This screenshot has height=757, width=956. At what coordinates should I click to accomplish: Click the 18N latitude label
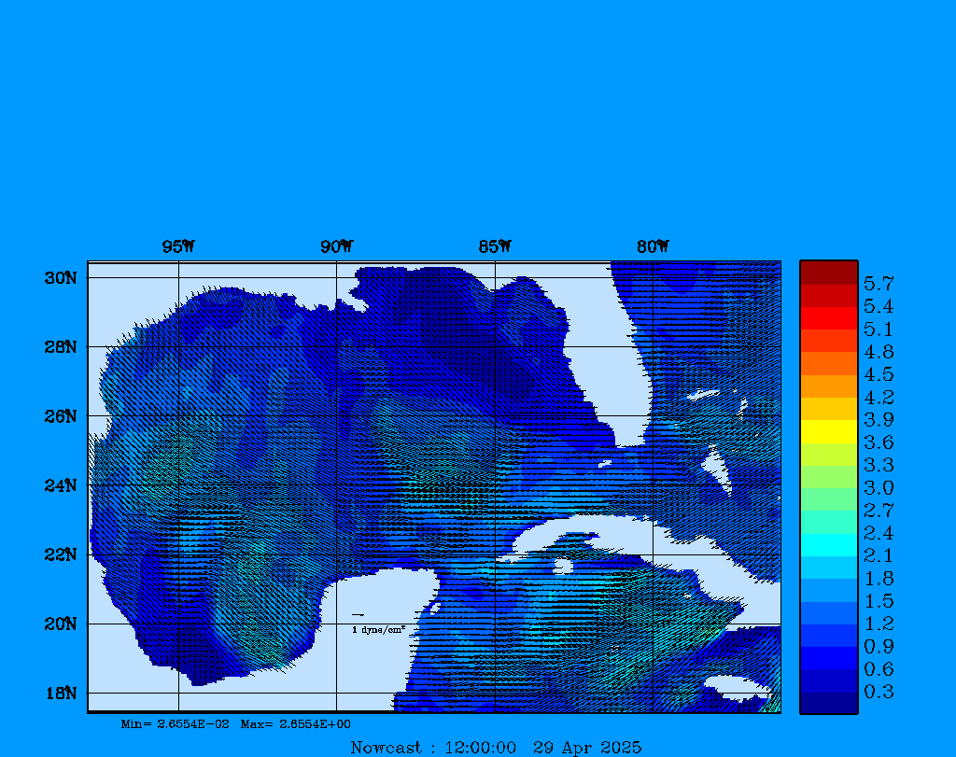pos(60,693)
